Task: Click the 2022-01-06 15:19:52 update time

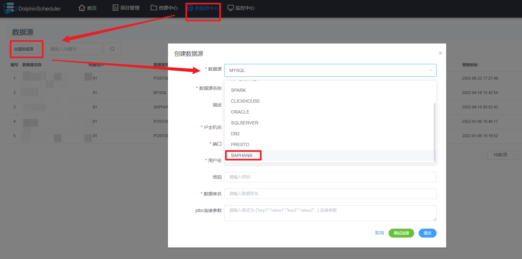Action: (x=480, y=136)
